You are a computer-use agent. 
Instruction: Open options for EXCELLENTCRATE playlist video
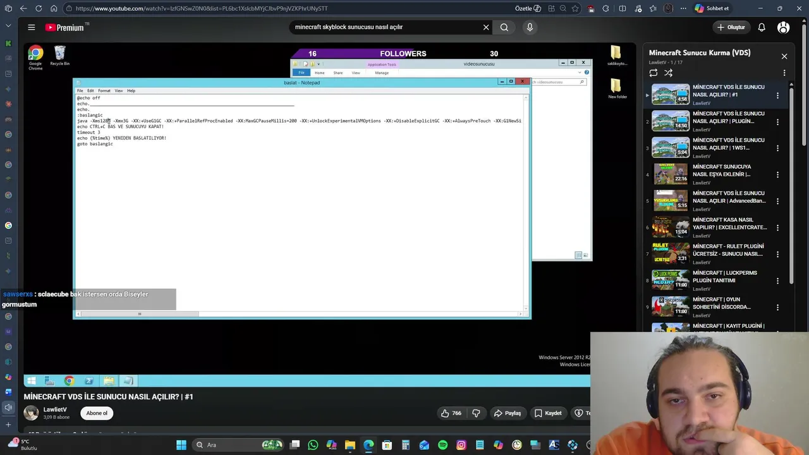pos(777,228)
